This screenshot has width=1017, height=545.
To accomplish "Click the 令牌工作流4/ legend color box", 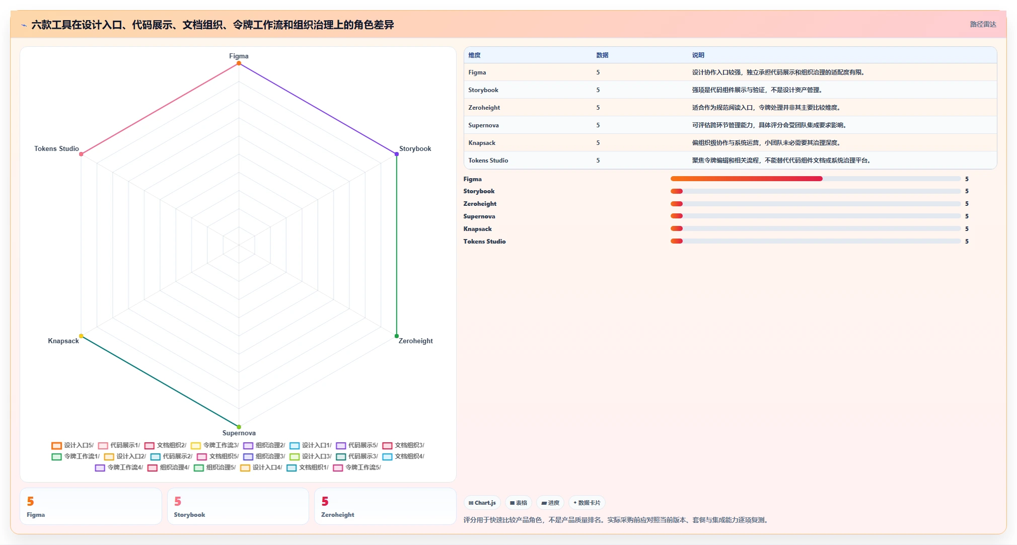I will click(x=100, y=468).
